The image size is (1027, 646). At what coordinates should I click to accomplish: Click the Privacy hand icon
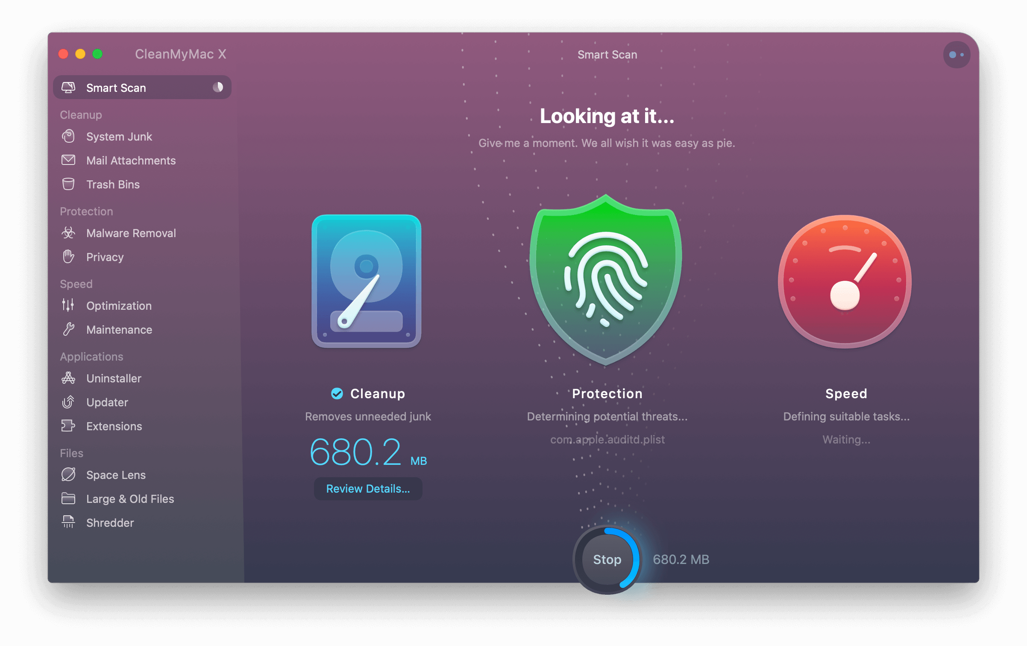click(x=68, y=257)
